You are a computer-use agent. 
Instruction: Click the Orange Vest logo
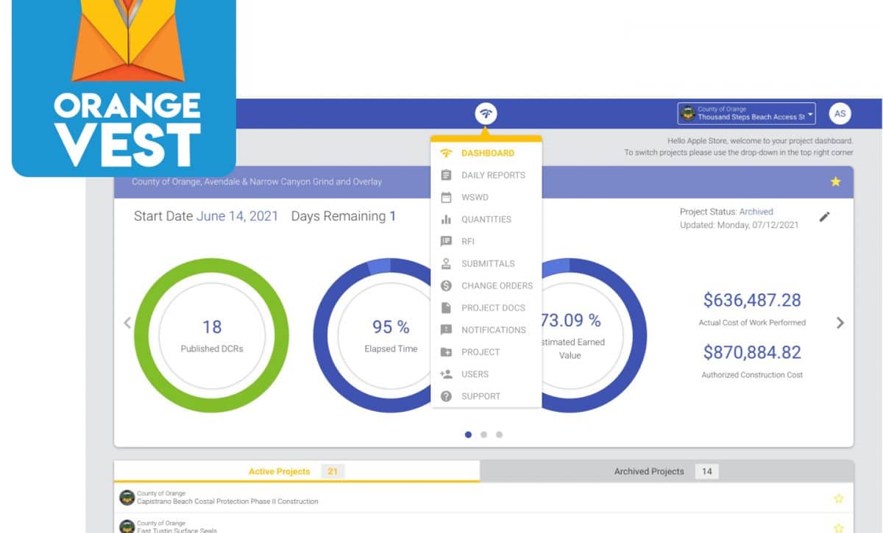click(124, 87)
